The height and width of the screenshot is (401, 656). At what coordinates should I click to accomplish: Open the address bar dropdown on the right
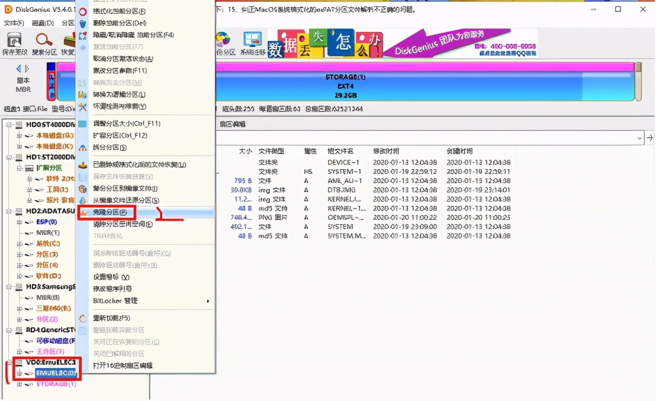click(x=641, y=137)
